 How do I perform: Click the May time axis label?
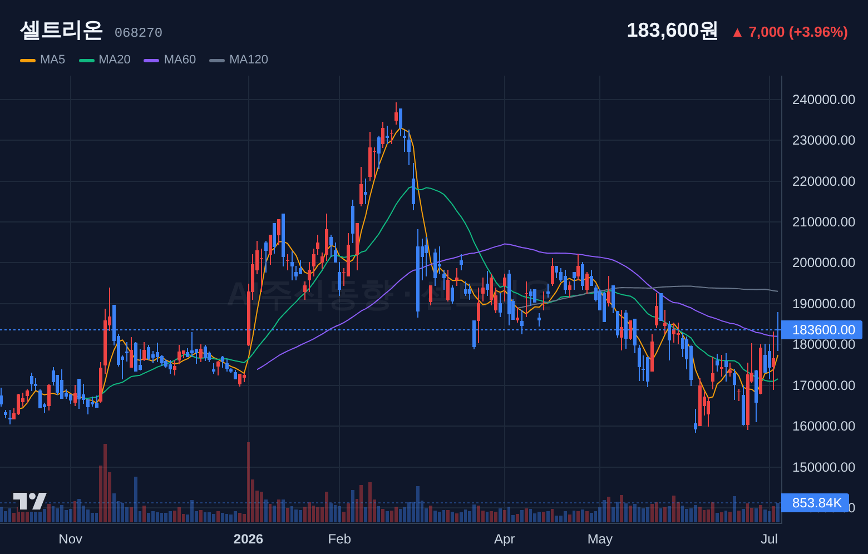[x=600, y=539]
